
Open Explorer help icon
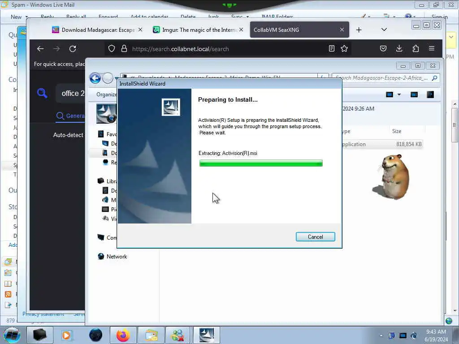point(430,95)
